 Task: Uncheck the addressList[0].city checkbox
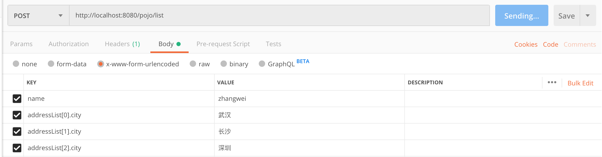click(x=17, y=115)
